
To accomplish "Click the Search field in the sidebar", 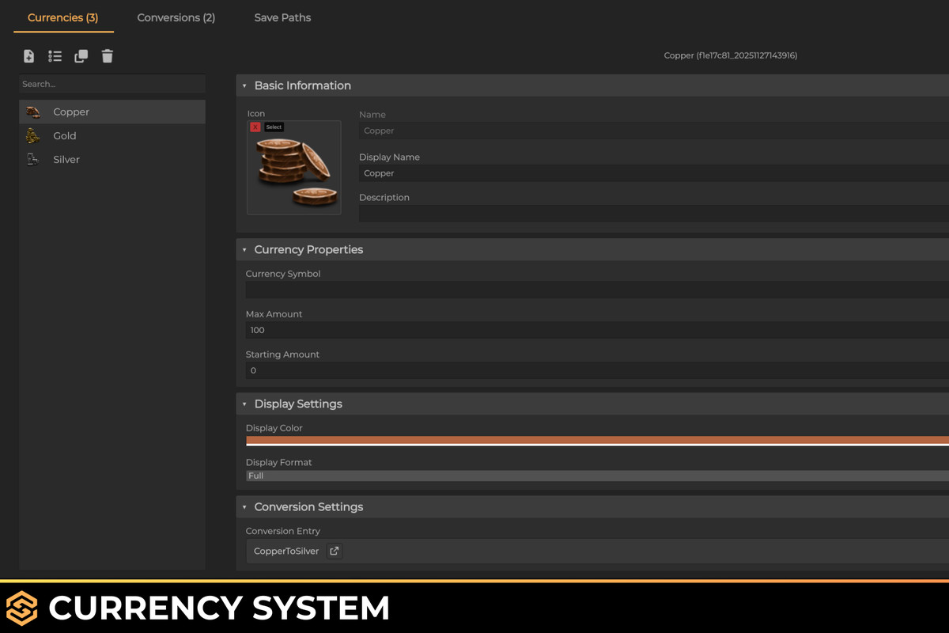I will click(112, 84).
